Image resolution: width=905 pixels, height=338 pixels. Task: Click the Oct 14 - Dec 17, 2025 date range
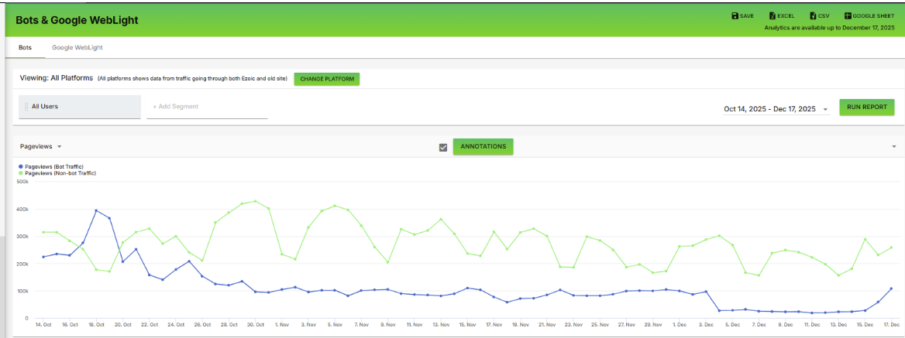(x=769, y=109)
